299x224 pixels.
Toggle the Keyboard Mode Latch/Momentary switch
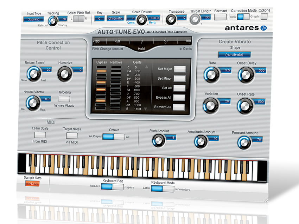tap(163, 189)
